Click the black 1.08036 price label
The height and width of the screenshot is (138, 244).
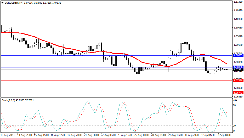pos(238,67)
